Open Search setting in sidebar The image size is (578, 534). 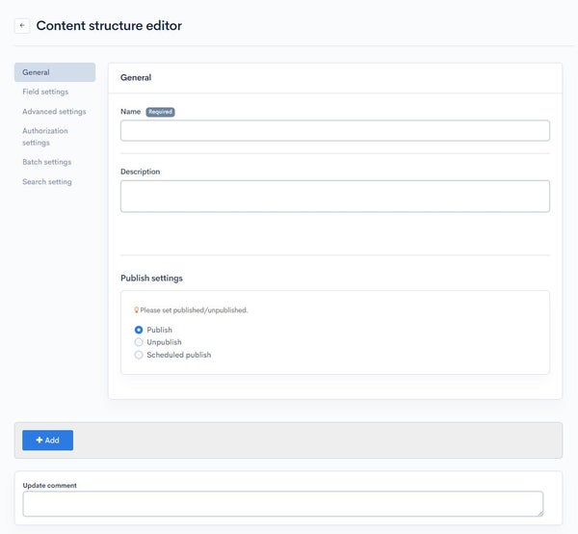47,182
